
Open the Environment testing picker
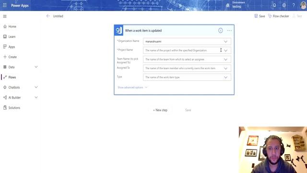pos(236,5)
